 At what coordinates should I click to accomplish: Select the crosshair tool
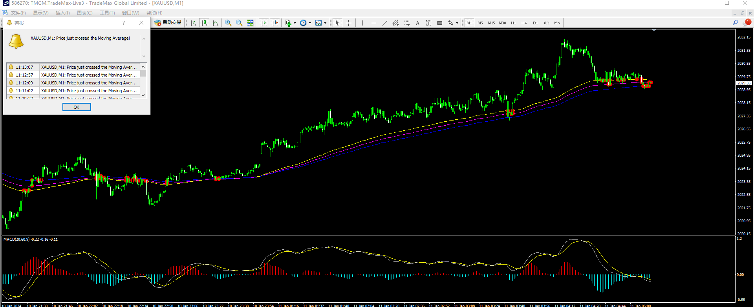click(x=348, y=23)
